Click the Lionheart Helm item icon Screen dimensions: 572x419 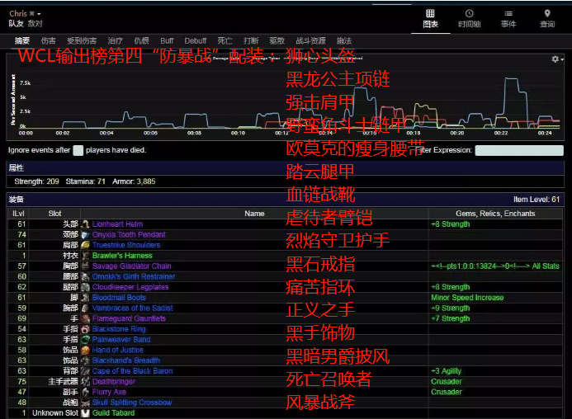point(85,224)
